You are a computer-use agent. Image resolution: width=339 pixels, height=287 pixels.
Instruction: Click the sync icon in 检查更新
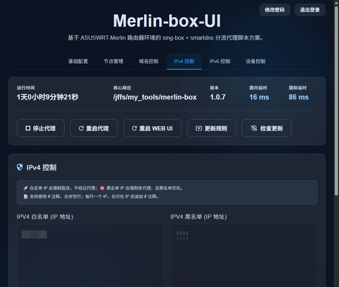click(254, 128)
